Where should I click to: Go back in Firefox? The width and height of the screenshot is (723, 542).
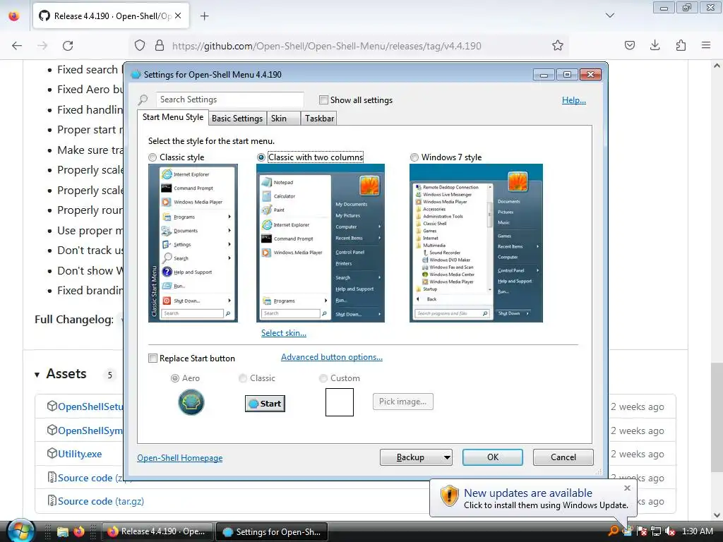tap(17, 46)
